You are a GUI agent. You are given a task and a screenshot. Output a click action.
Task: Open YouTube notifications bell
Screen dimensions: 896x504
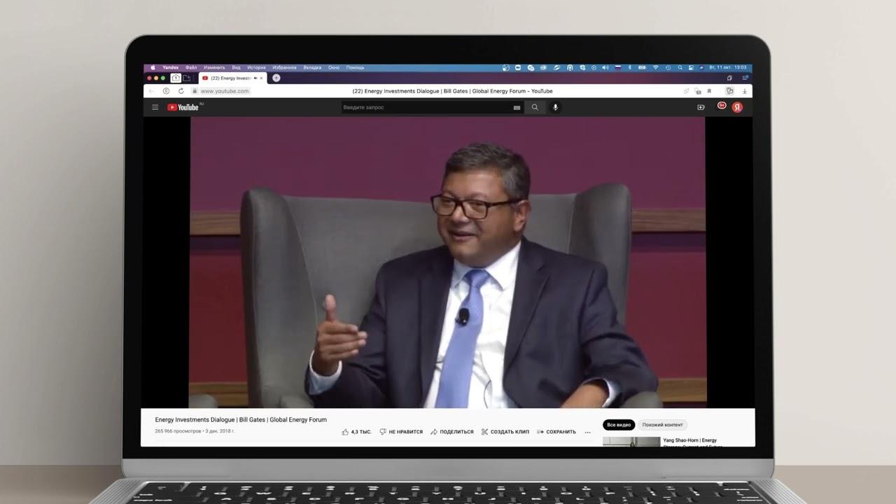tap(722, 106)
